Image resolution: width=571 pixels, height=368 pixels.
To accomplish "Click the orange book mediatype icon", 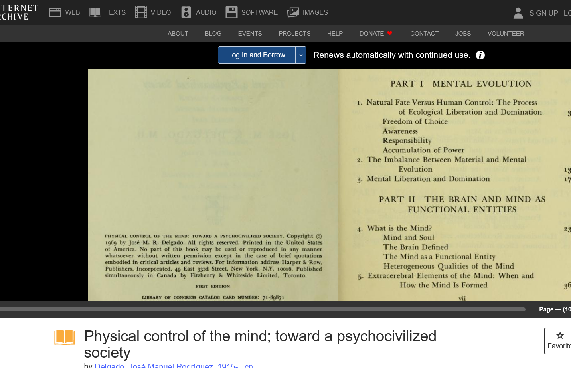I will (x=65, y=338).
